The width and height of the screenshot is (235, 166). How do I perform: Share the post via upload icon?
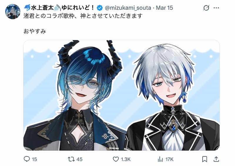click(216, 159)
